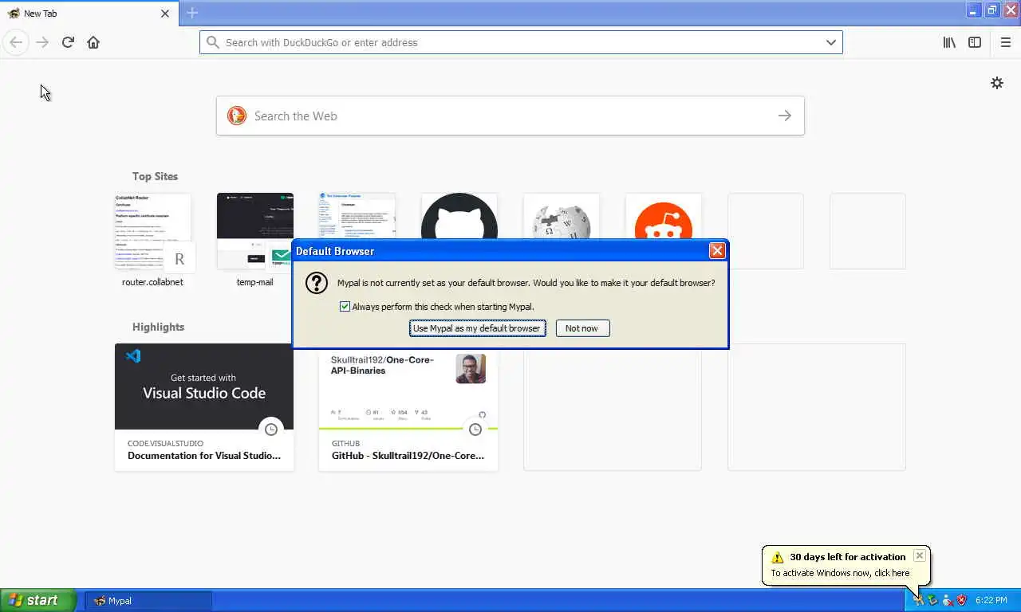This screenshot has height=612, width=1021.
Task: Toggle the sidebars icon in toolbar
Action: click(975, 42)
